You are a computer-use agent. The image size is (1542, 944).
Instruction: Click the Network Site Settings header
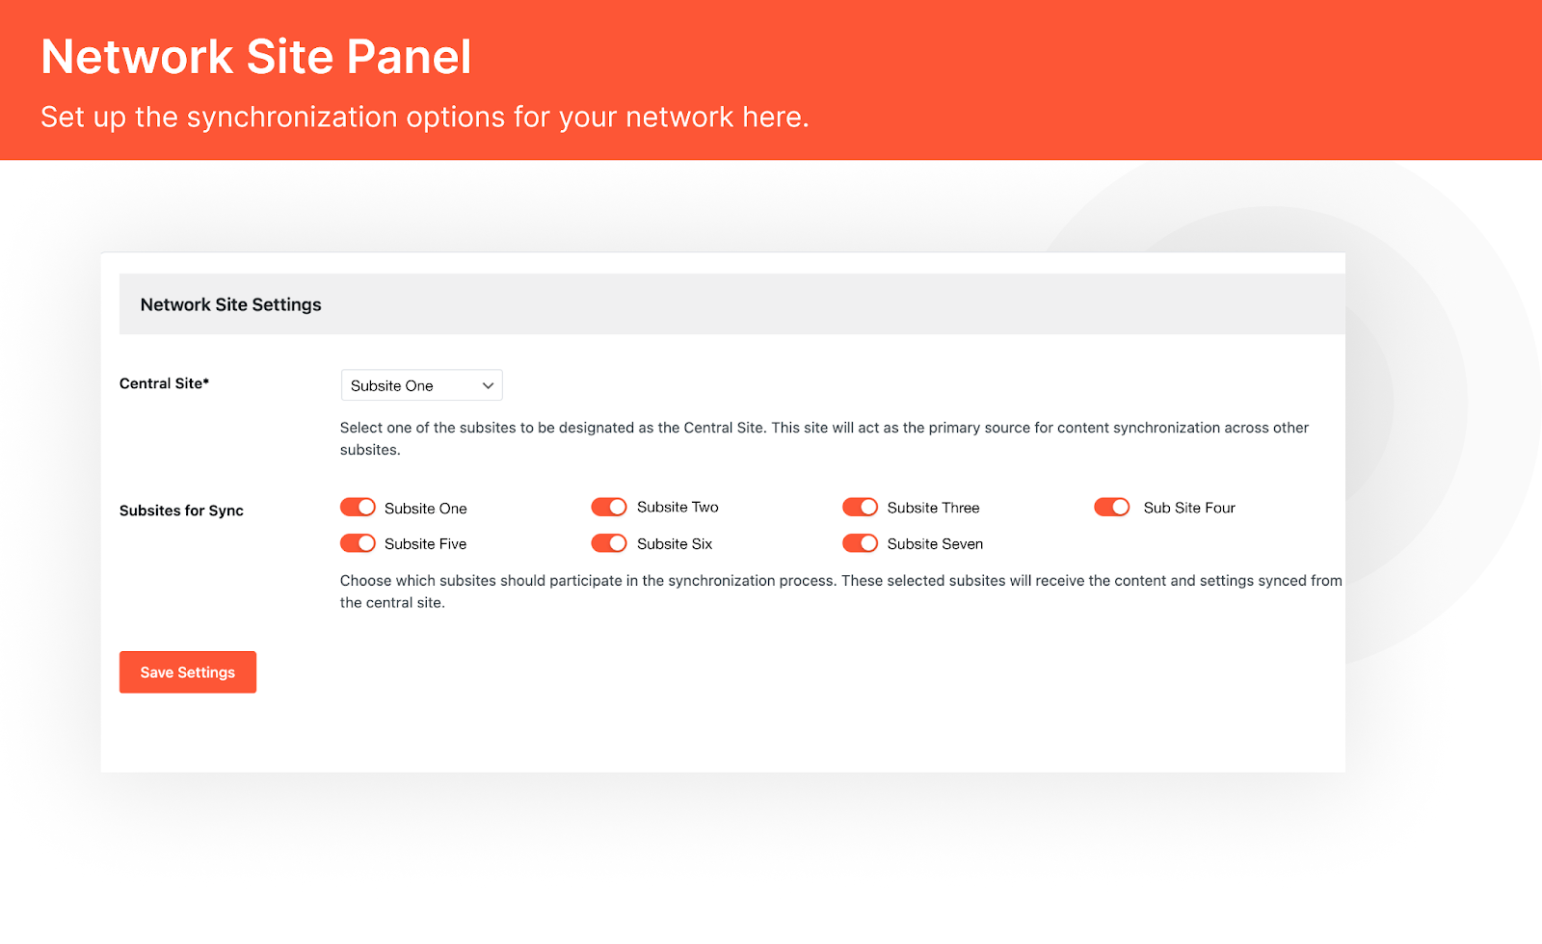(x=230, y=303)
